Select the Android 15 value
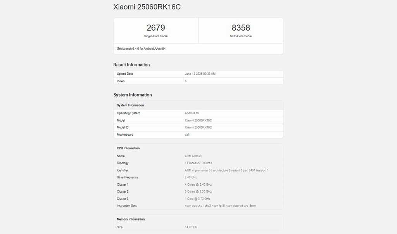 (192, 113)
